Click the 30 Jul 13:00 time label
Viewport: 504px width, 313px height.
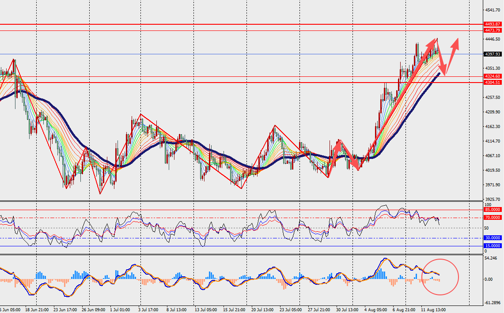pyautogui.click(x=348, y=310)
